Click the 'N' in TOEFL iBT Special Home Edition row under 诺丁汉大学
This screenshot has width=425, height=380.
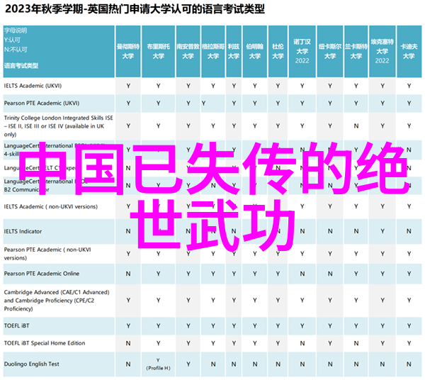[302, 344]
